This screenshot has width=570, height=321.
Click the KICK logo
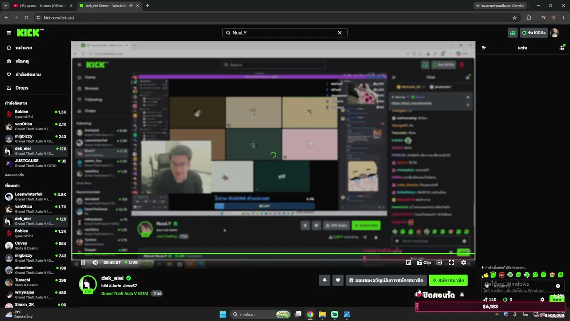[x=30, y=33]
